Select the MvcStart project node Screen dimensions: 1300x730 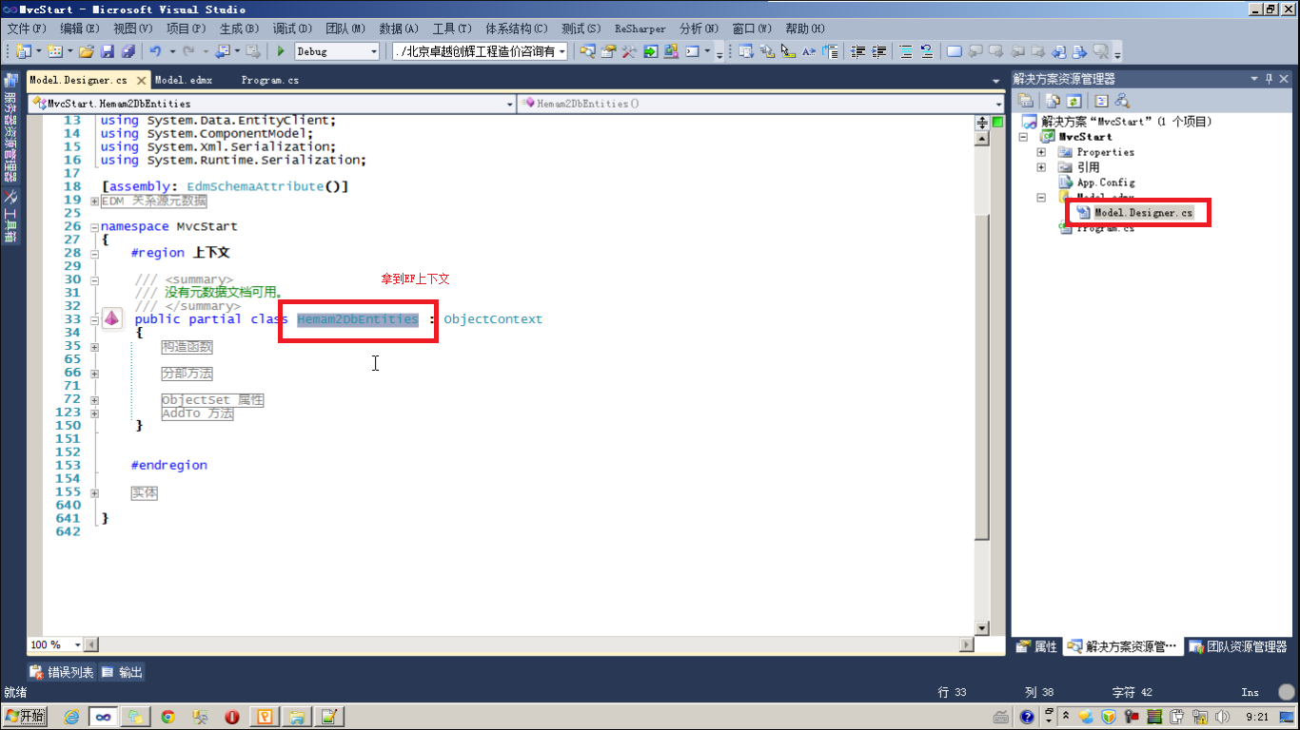click(x=1085, y=137)
